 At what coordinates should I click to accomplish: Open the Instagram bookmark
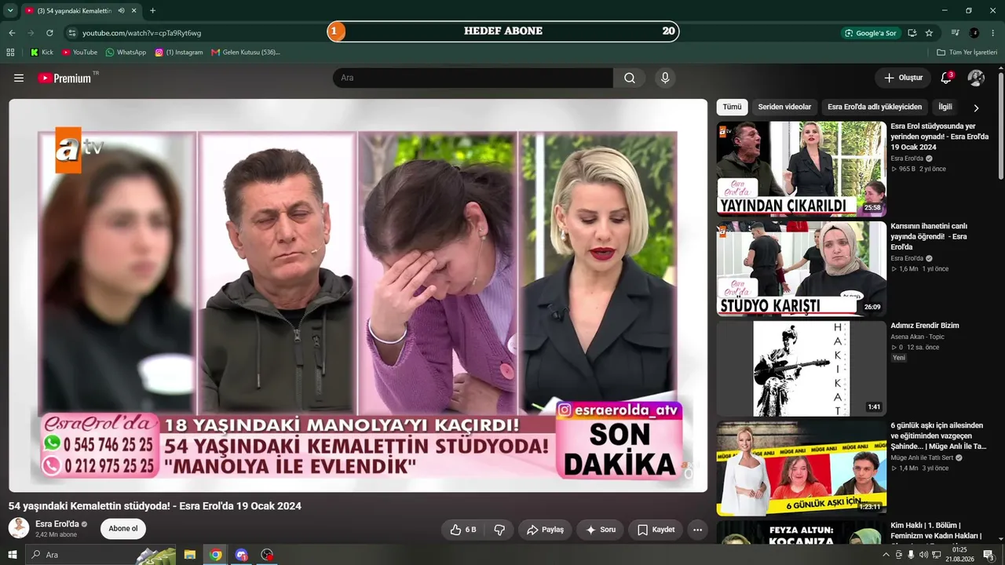178,53
